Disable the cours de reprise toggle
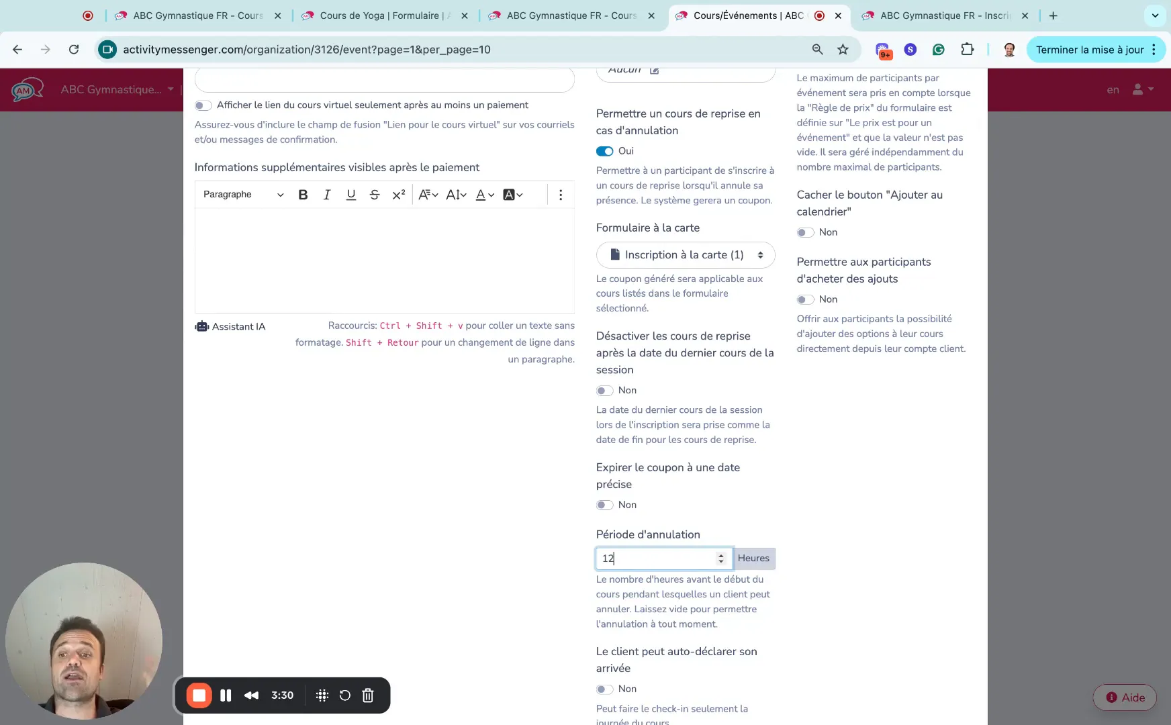Screen dimensions: 1171x725 click(x=604, y=151)
